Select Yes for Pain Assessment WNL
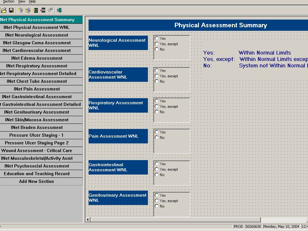This screenshot has height=231, width=308. coord(157,132)
